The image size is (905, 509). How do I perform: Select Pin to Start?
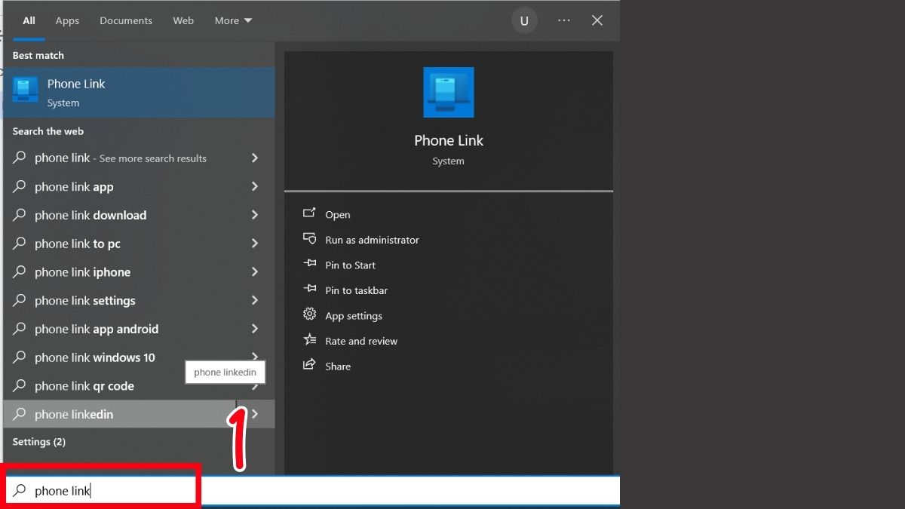350,265
